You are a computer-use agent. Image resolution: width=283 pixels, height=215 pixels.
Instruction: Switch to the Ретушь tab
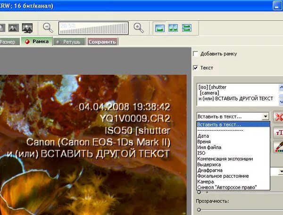click(69, 42)
